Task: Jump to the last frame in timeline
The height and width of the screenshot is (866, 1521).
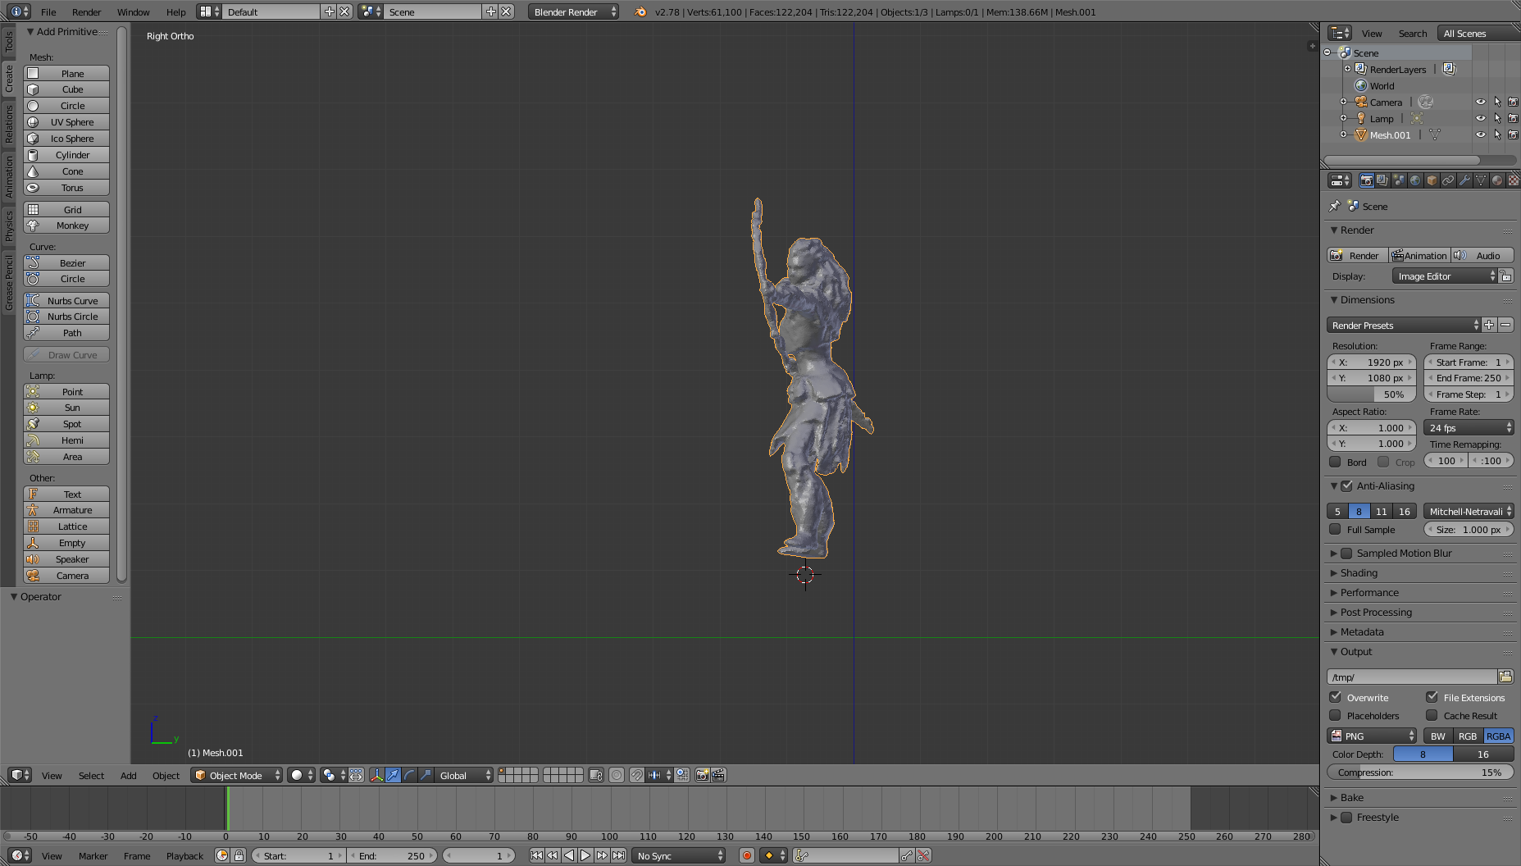Action: point(618,855)
